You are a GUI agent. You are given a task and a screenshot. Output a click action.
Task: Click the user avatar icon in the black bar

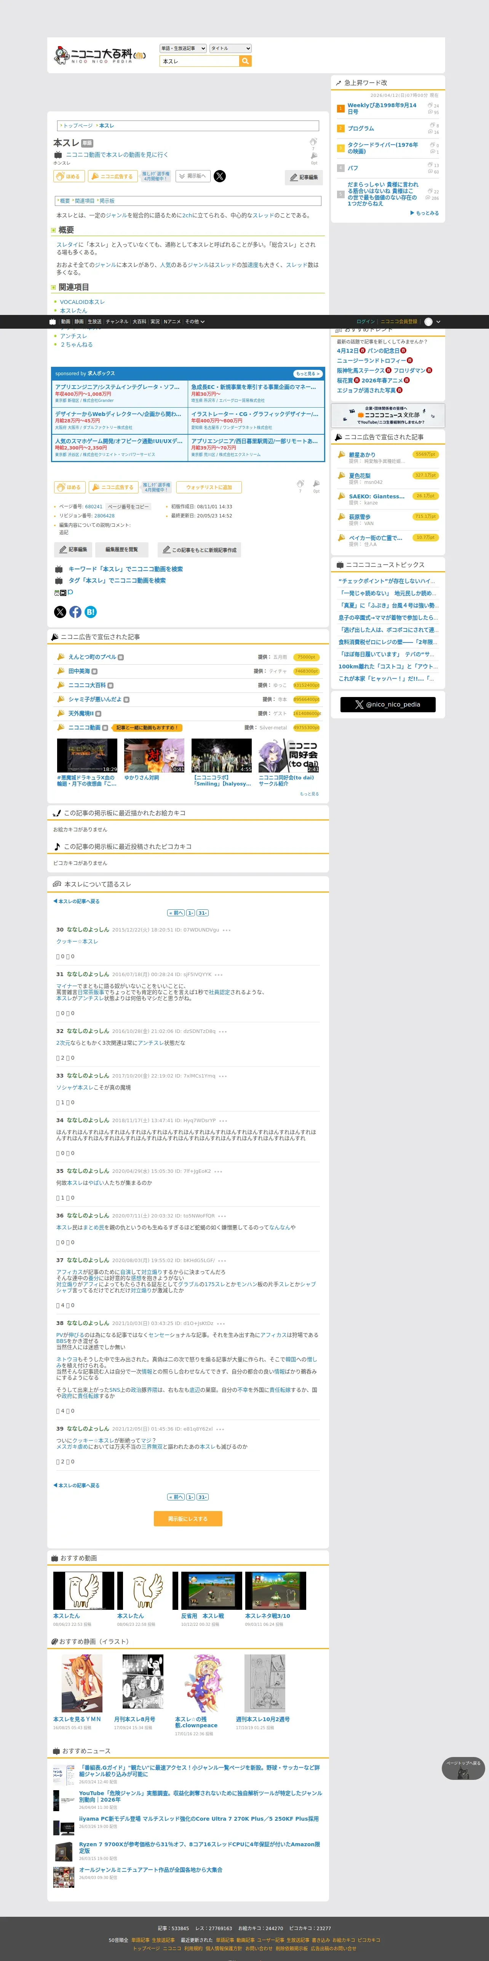coord(428,322)
